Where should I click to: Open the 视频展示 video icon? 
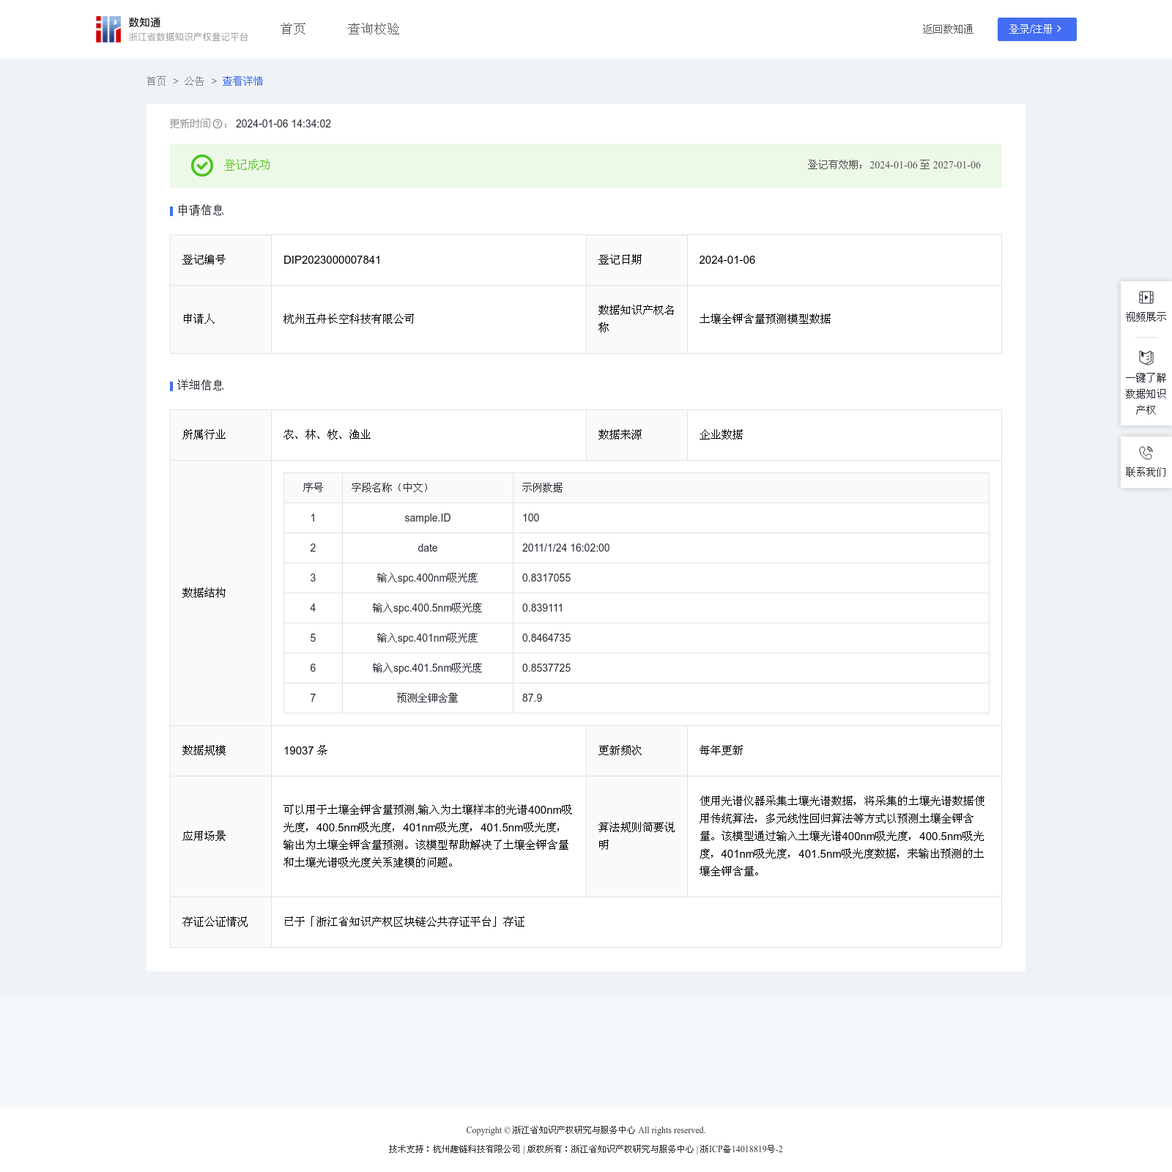pos(1146,297)
